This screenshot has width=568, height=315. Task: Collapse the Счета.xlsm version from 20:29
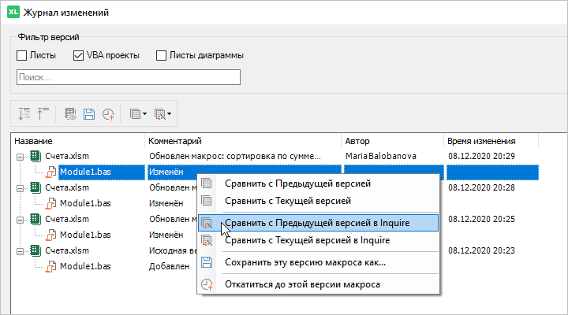pos(21,157)
